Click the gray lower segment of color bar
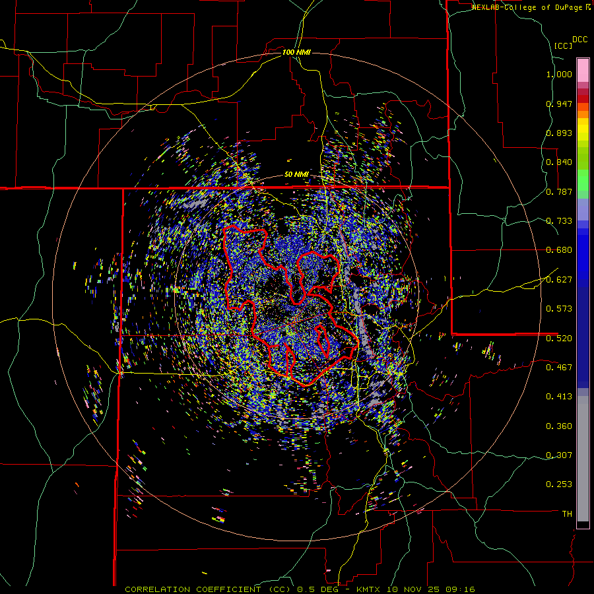 583,459
